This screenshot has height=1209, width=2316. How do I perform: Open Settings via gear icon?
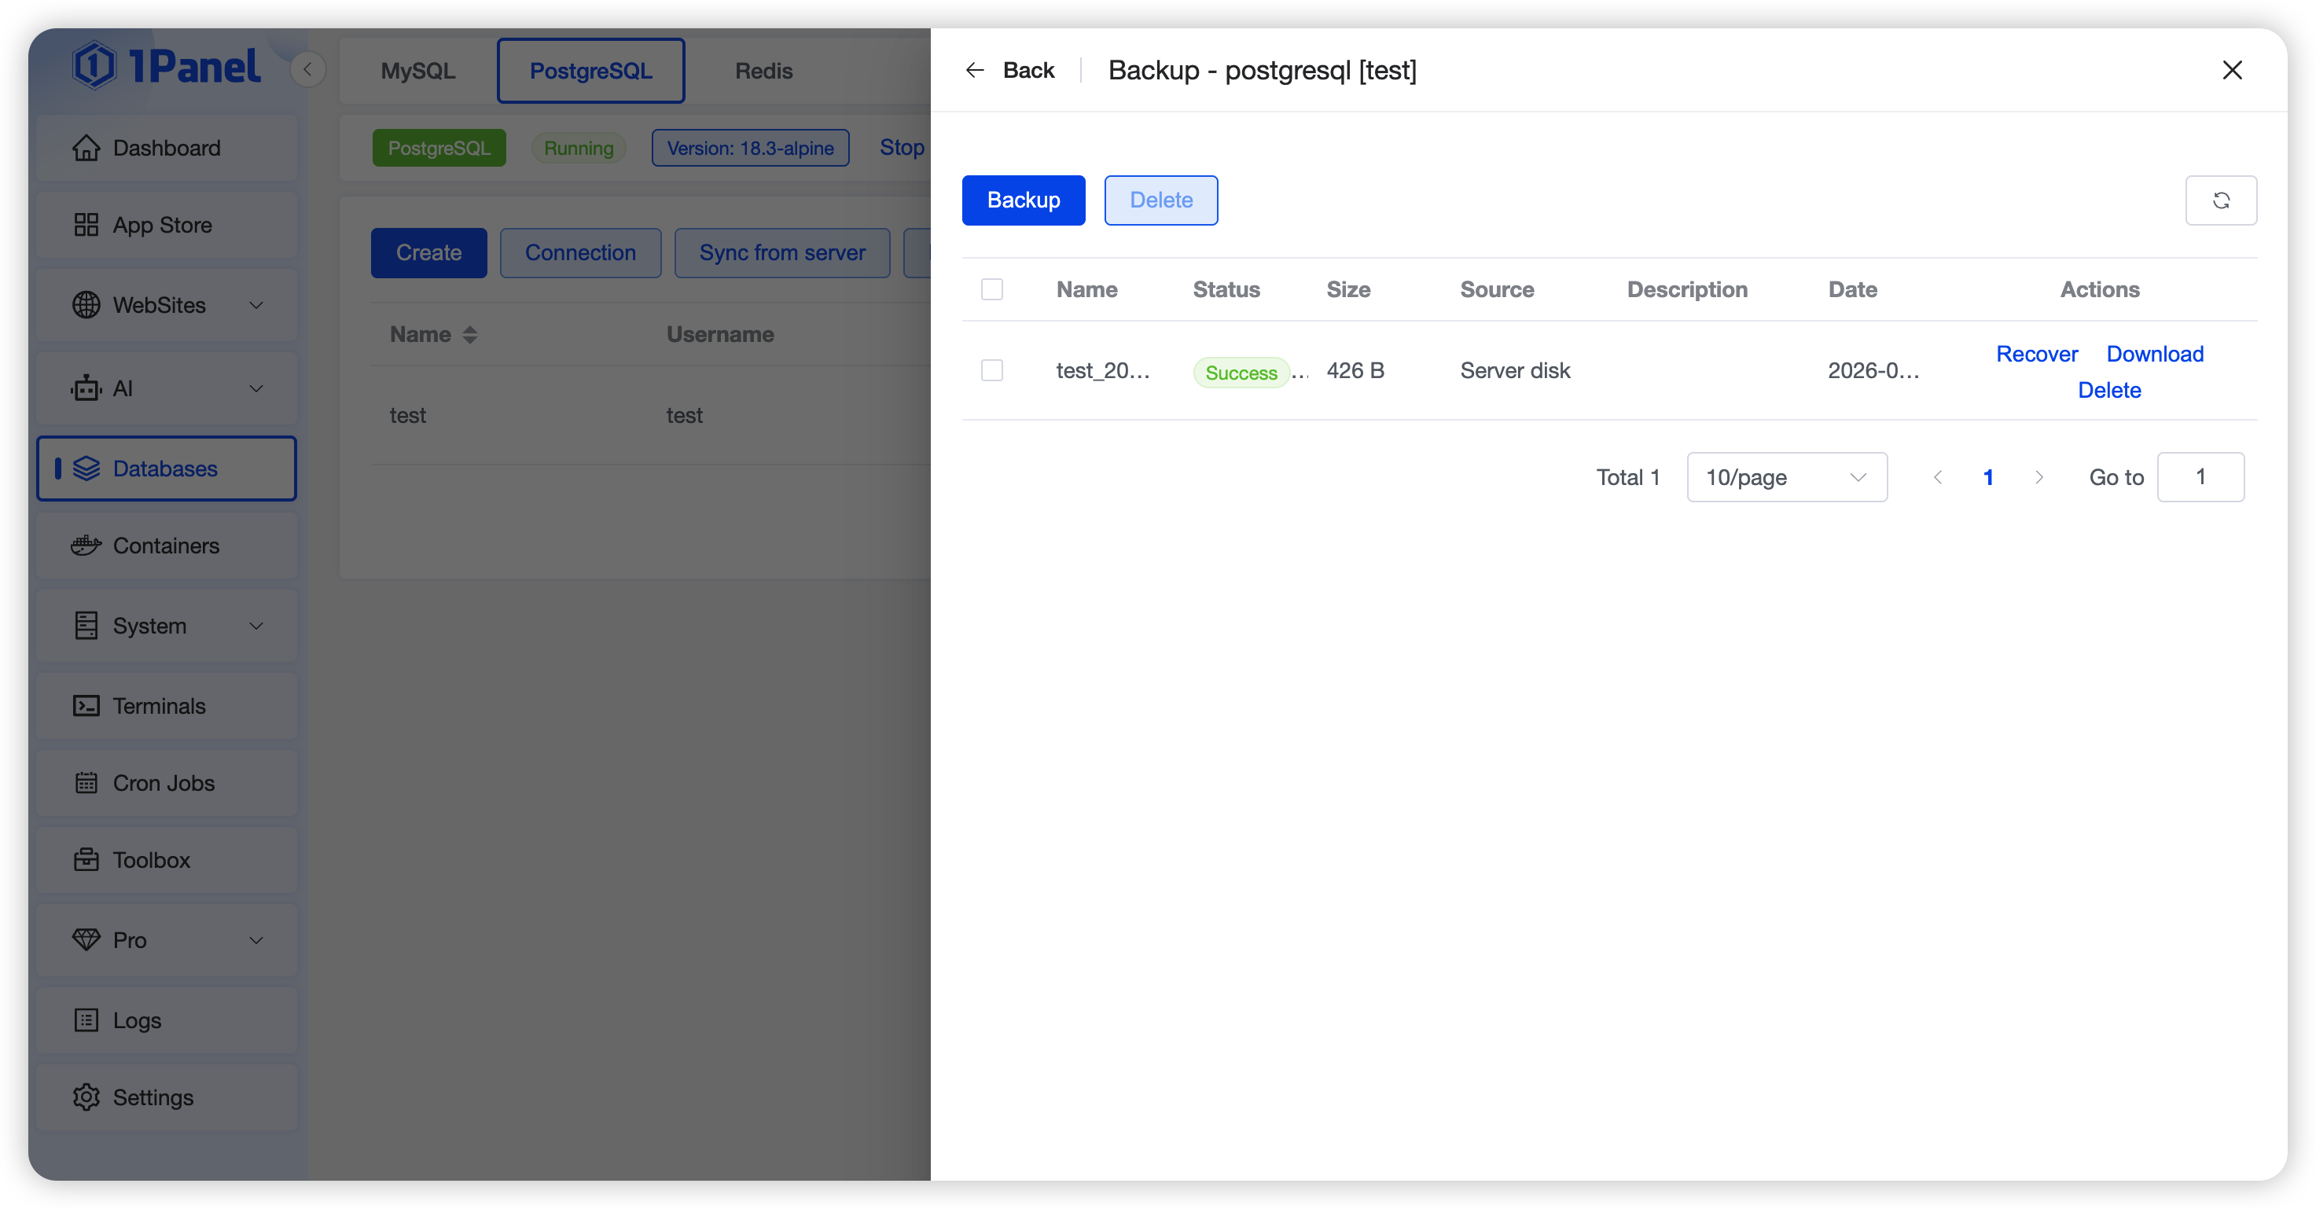(86, 1097)
